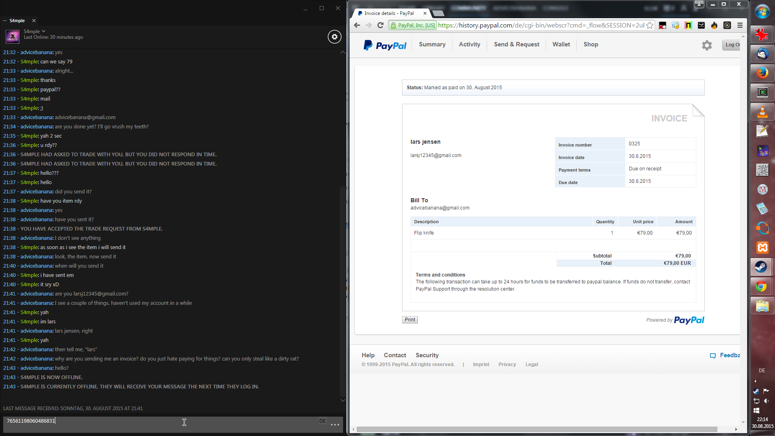Go to PayPal Wallet tab
The width and height of the screenshot is (775, 436).
coord(561,44)
